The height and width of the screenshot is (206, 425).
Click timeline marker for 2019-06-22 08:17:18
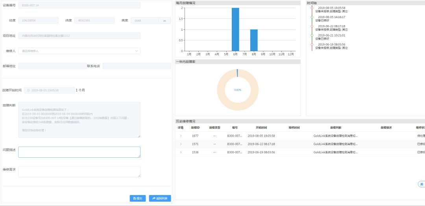pyautogui.click(x=312, y=26)
